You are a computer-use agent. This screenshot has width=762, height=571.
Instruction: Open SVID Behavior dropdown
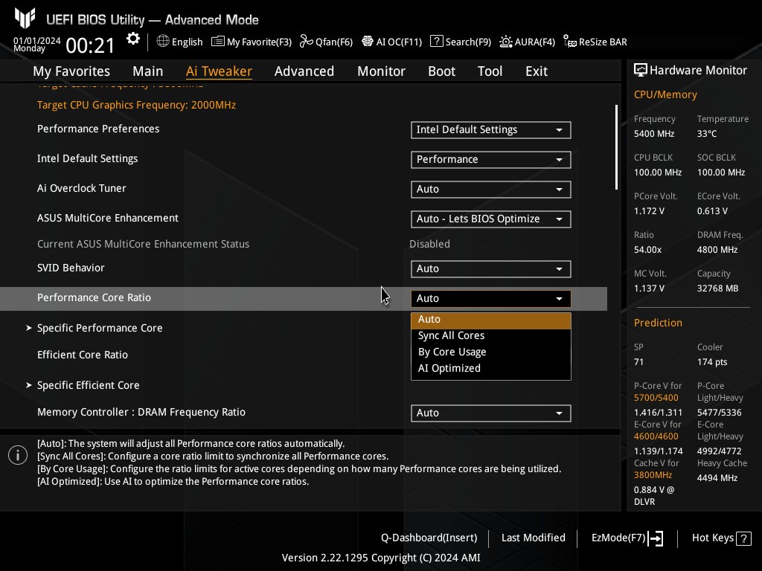point(490,269)
